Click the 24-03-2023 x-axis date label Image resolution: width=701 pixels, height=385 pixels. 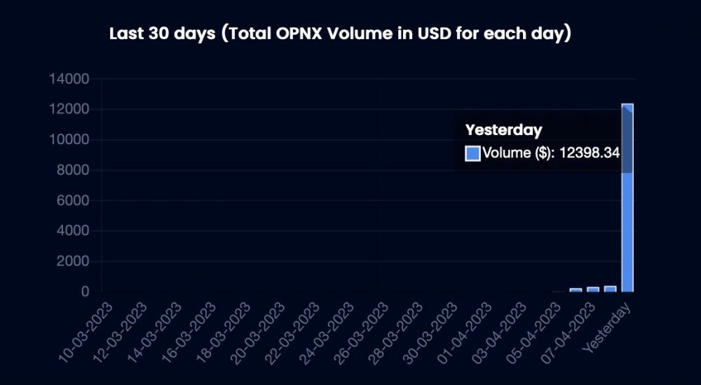point(327,331)
